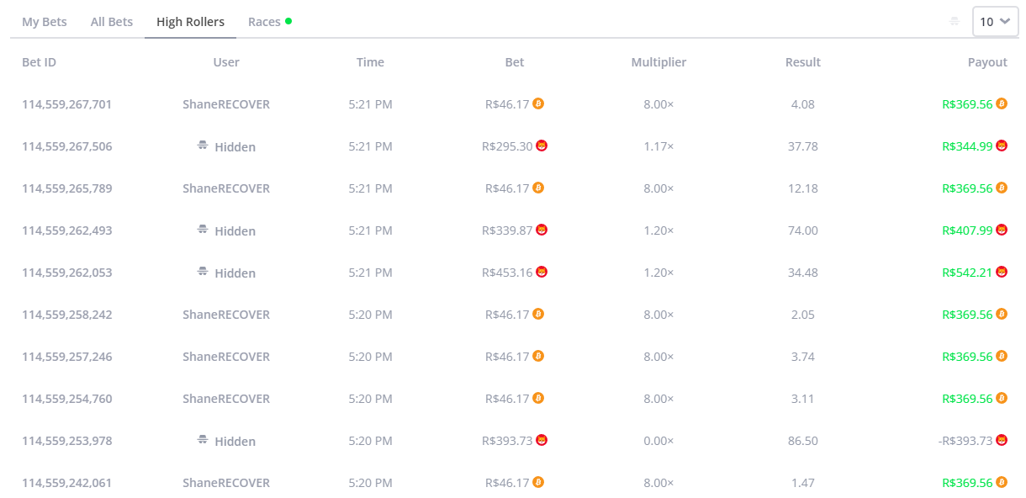The width and height of the screenshot is (1026, 498).
Task: Click red coin icon beside R$295.30 bet
Action: click(x=542, y=146)
